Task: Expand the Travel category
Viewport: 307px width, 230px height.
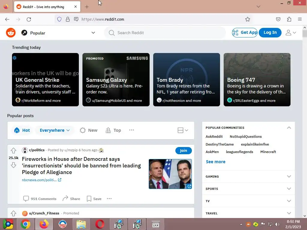Action: pyautogui.click(x=248, y=213)
